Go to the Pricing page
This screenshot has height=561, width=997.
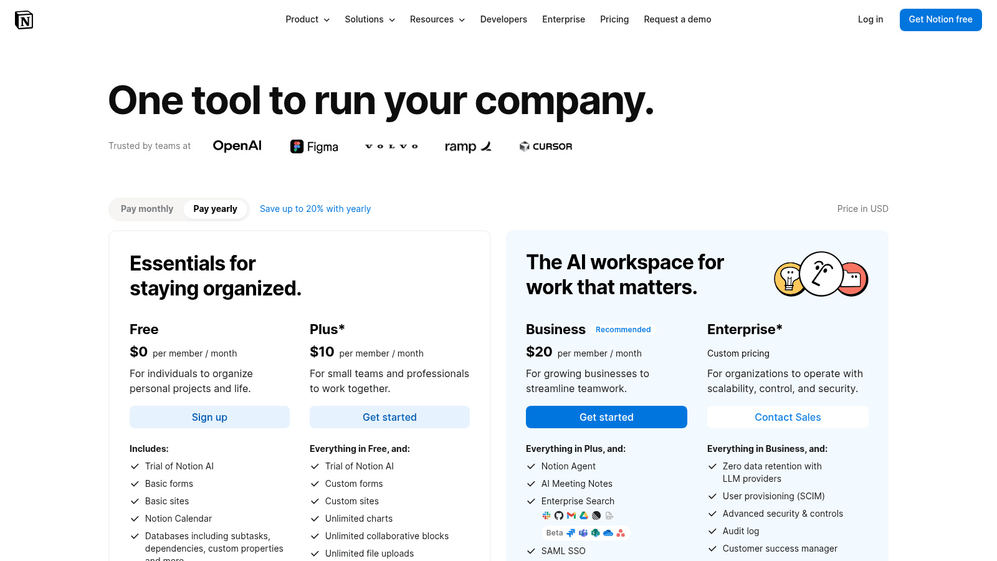point(614,19)
